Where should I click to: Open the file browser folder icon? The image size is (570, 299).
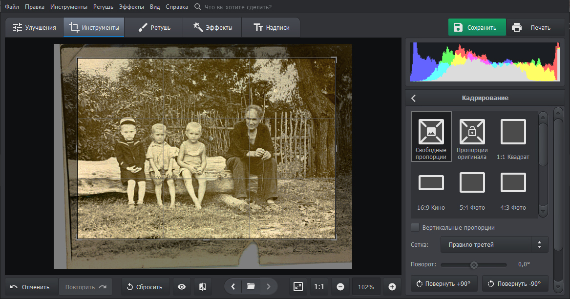click(x=251, y=287)
